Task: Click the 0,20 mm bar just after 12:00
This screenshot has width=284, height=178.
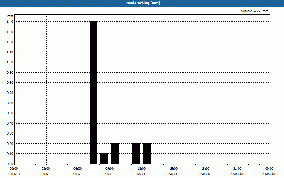Action: point(147,154)
